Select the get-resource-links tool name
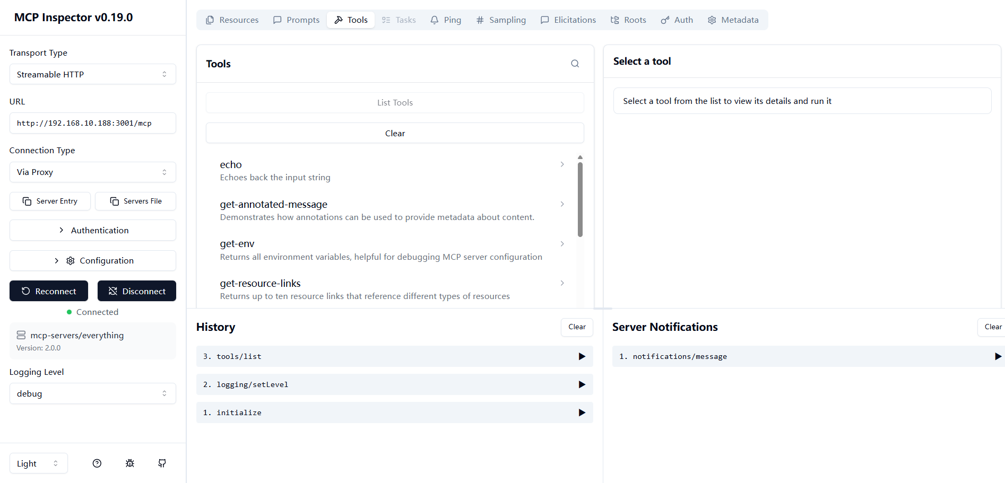 tap(260, 284)
